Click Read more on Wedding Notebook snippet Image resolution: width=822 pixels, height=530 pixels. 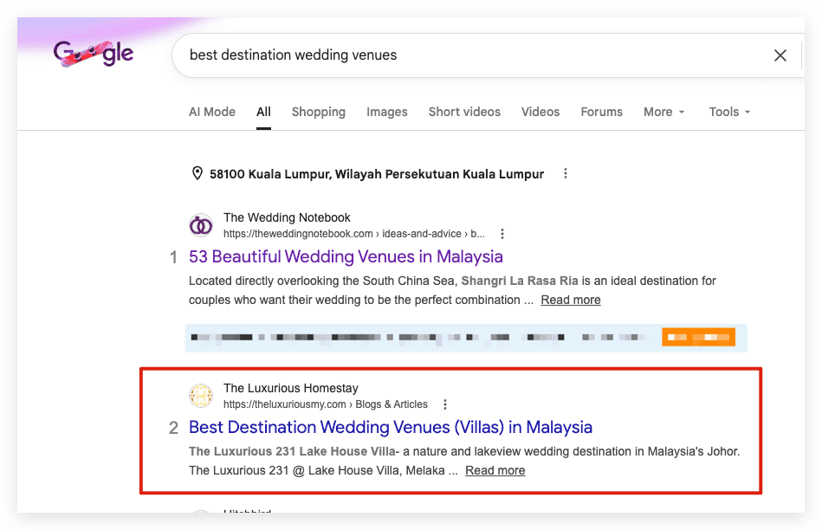[570, 300]
